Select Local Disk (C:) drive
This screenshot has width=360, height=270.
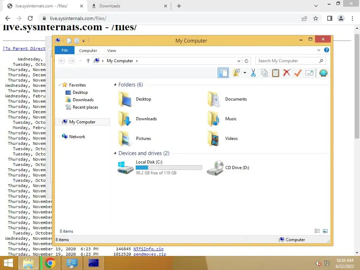(160, 168)
